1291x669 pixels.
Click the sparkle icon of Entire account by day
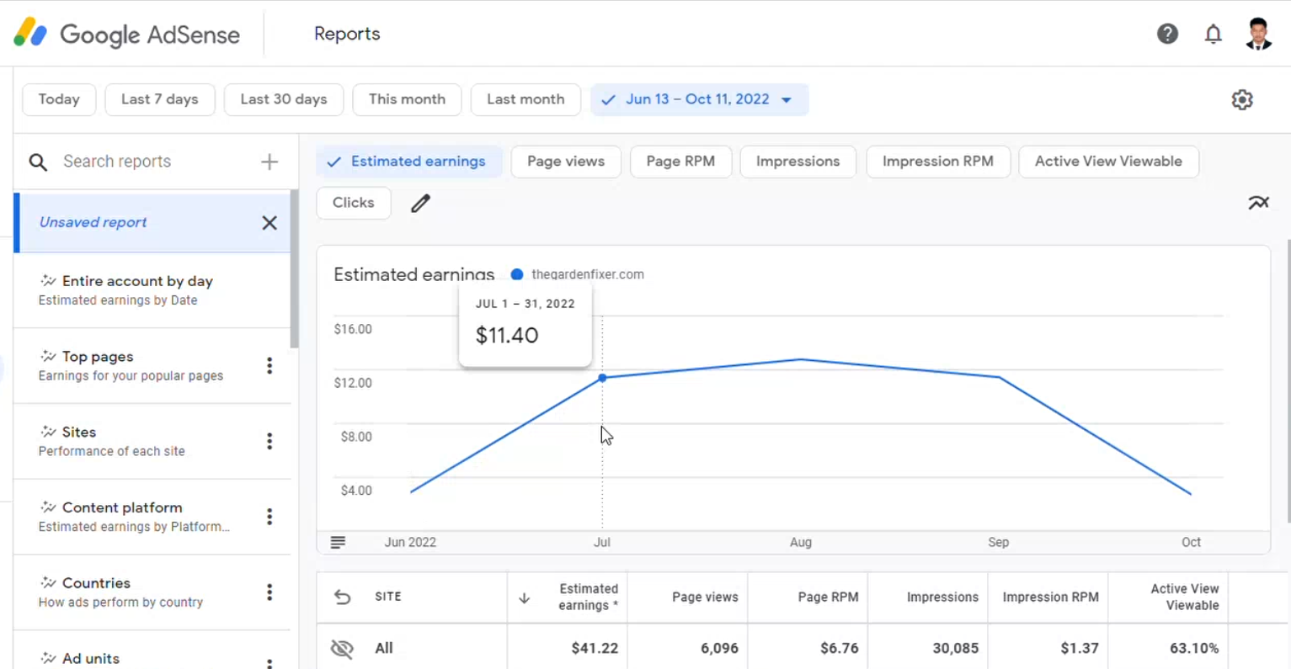(x=48, y=281)
